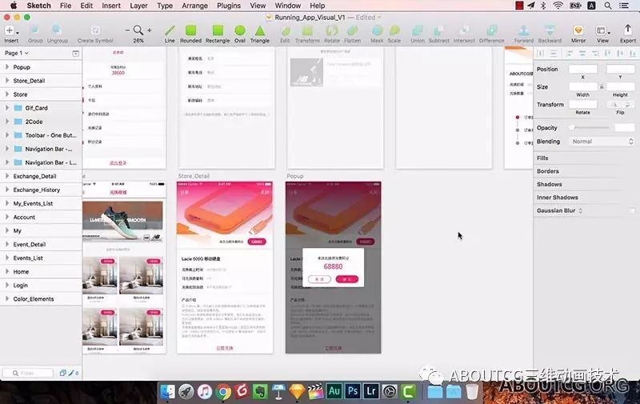The height and width of the screenshot is (404, 640).
Task: Open the File menu
Action: tap(66, 6)
